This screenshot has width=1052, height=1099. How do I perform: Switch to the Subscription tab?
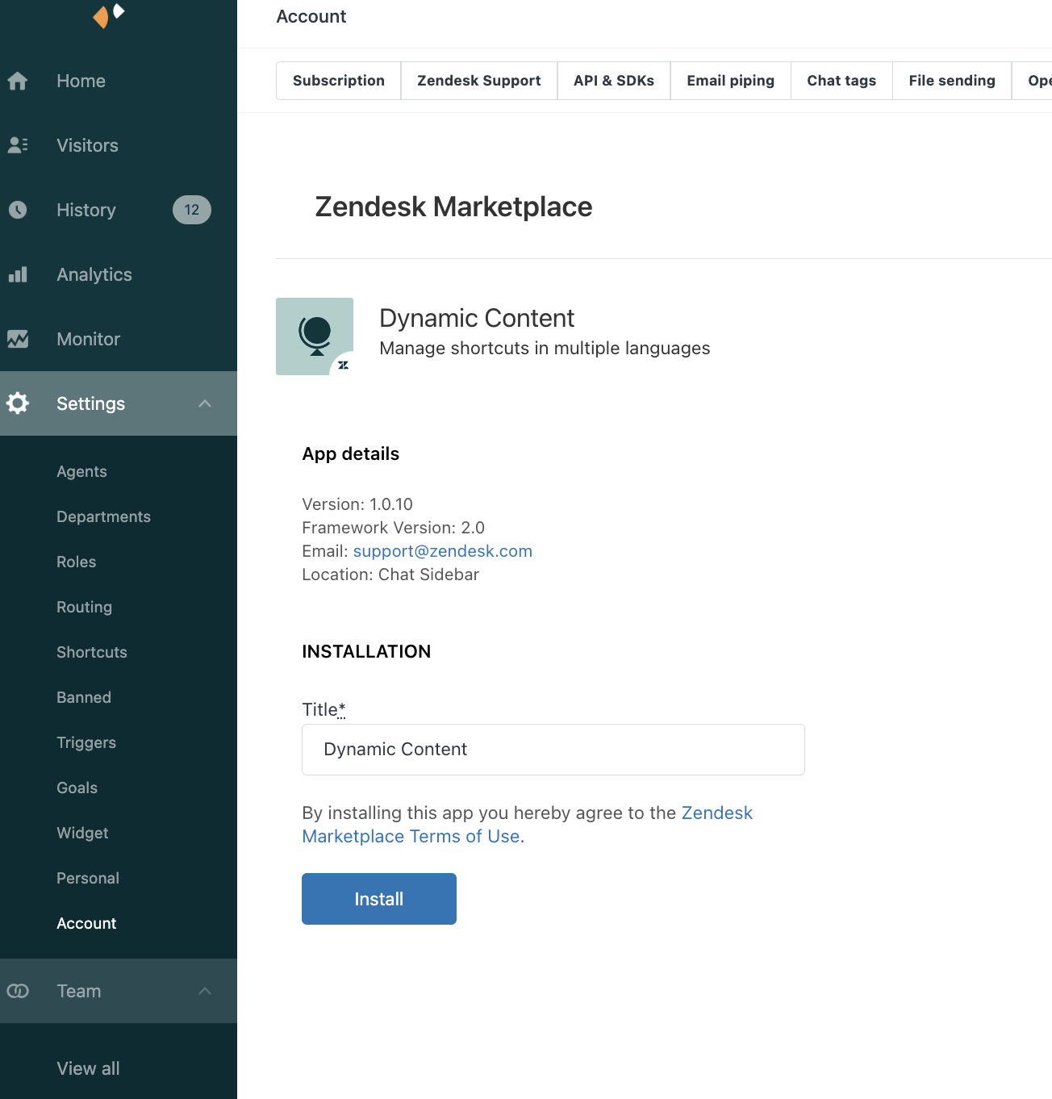(338, 81)
